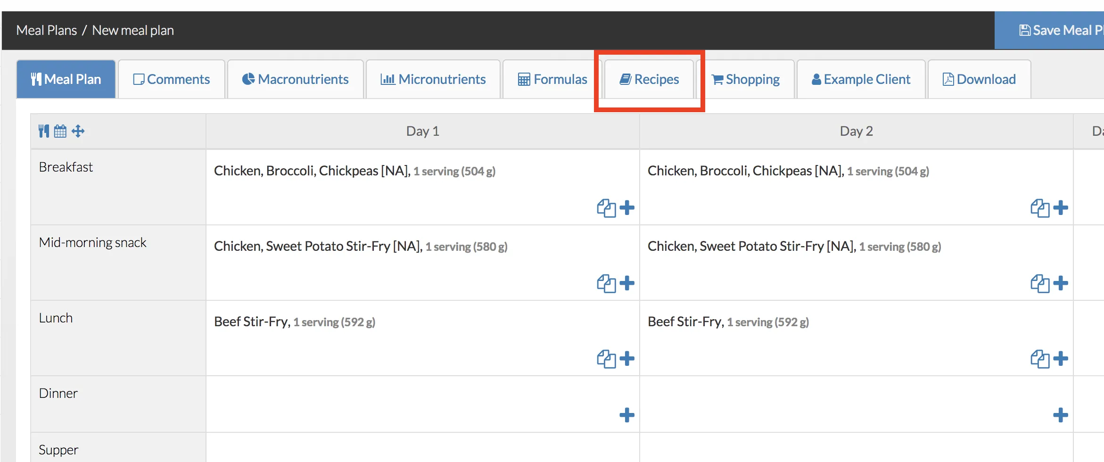Return to Meal Plans via breadcrumb
1104x462 pixels.
tap(47, 30)
